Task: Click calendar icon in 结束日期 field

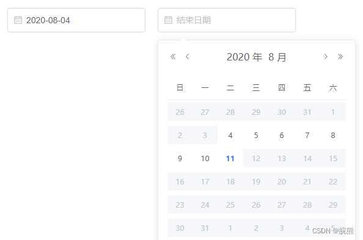Action: (168, 20)
